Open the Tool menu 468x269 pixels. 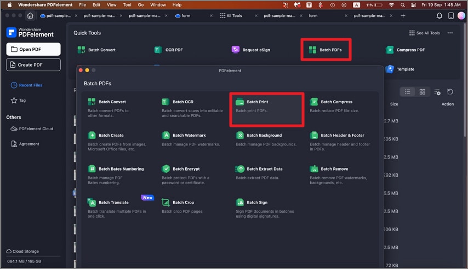coord(127,5)
